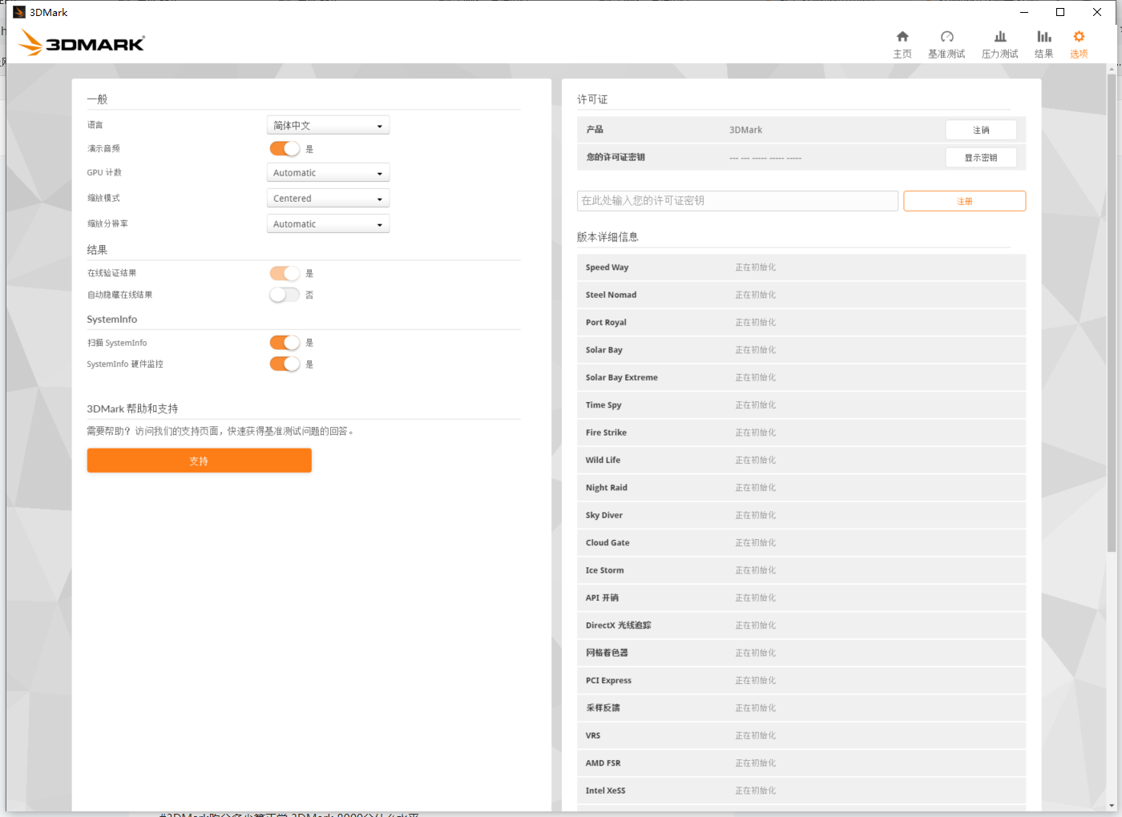Select the Speed Way version row

tap(801, 268)
